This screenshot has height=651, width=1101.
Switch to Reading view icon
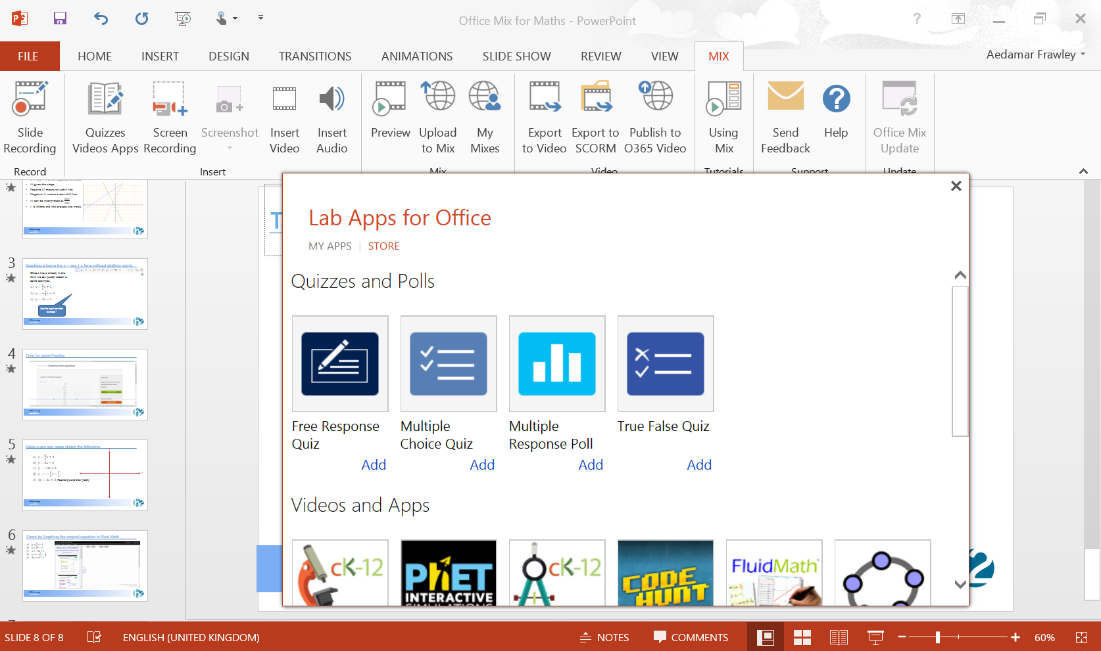click(839, 637)
